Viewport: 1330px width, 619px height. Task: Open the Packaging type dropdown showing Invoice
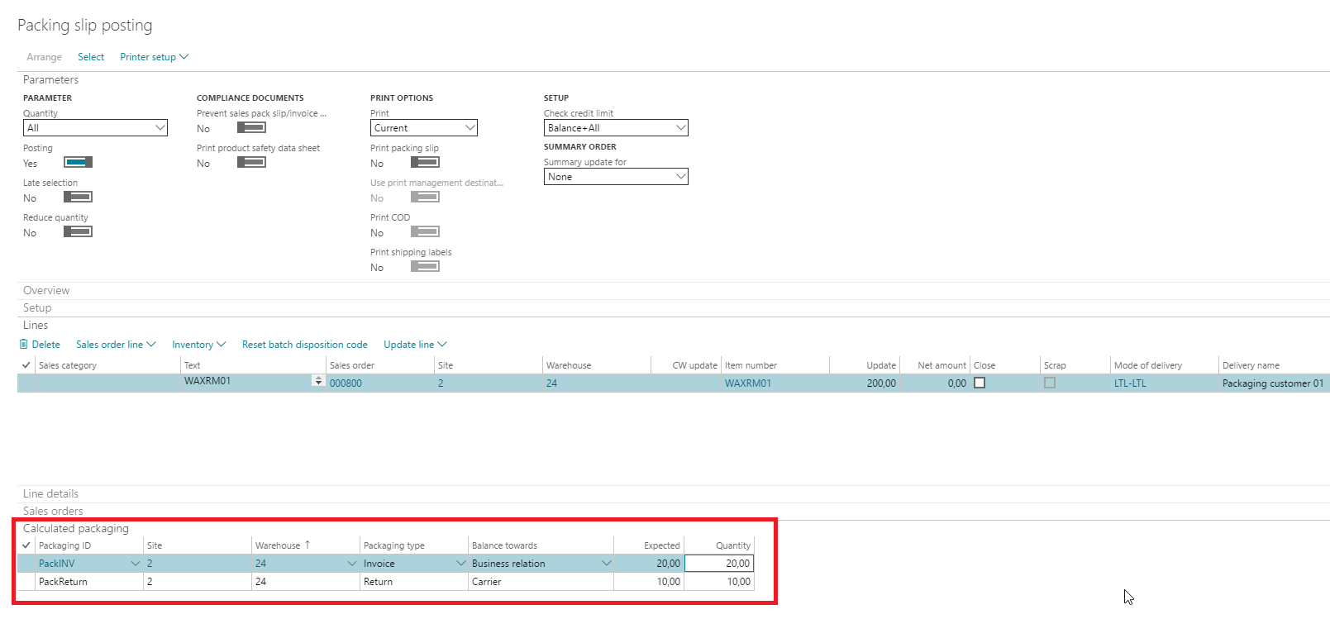pyautogui.click(x=461, y=564)
